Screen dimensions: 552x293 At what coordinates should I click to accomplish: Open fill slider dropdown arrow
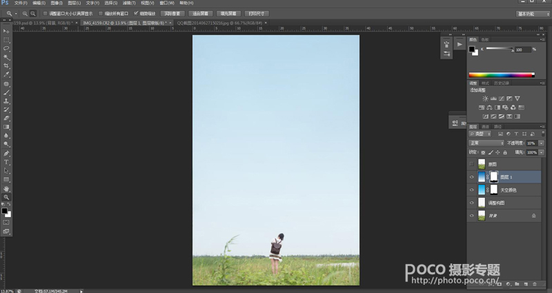pos(542,152)
